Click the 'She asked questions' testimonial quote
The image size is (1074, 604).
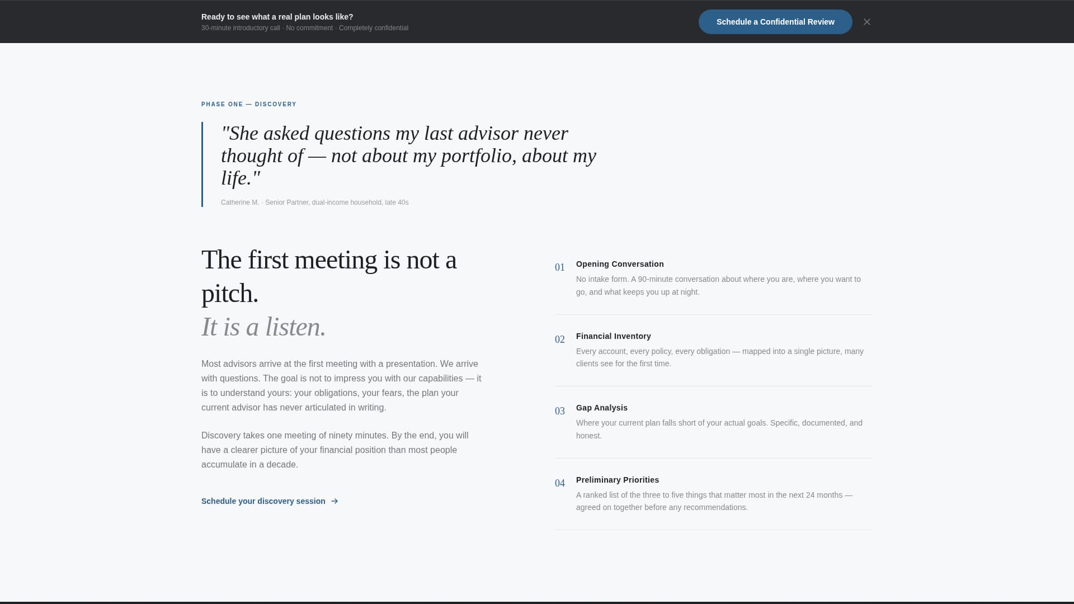[x=408, y=155]
